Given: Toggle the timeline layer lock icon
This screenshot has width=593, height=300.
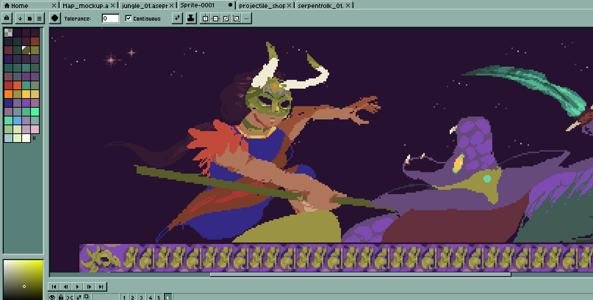Looking at the screenshot, I should coord(61,297).
